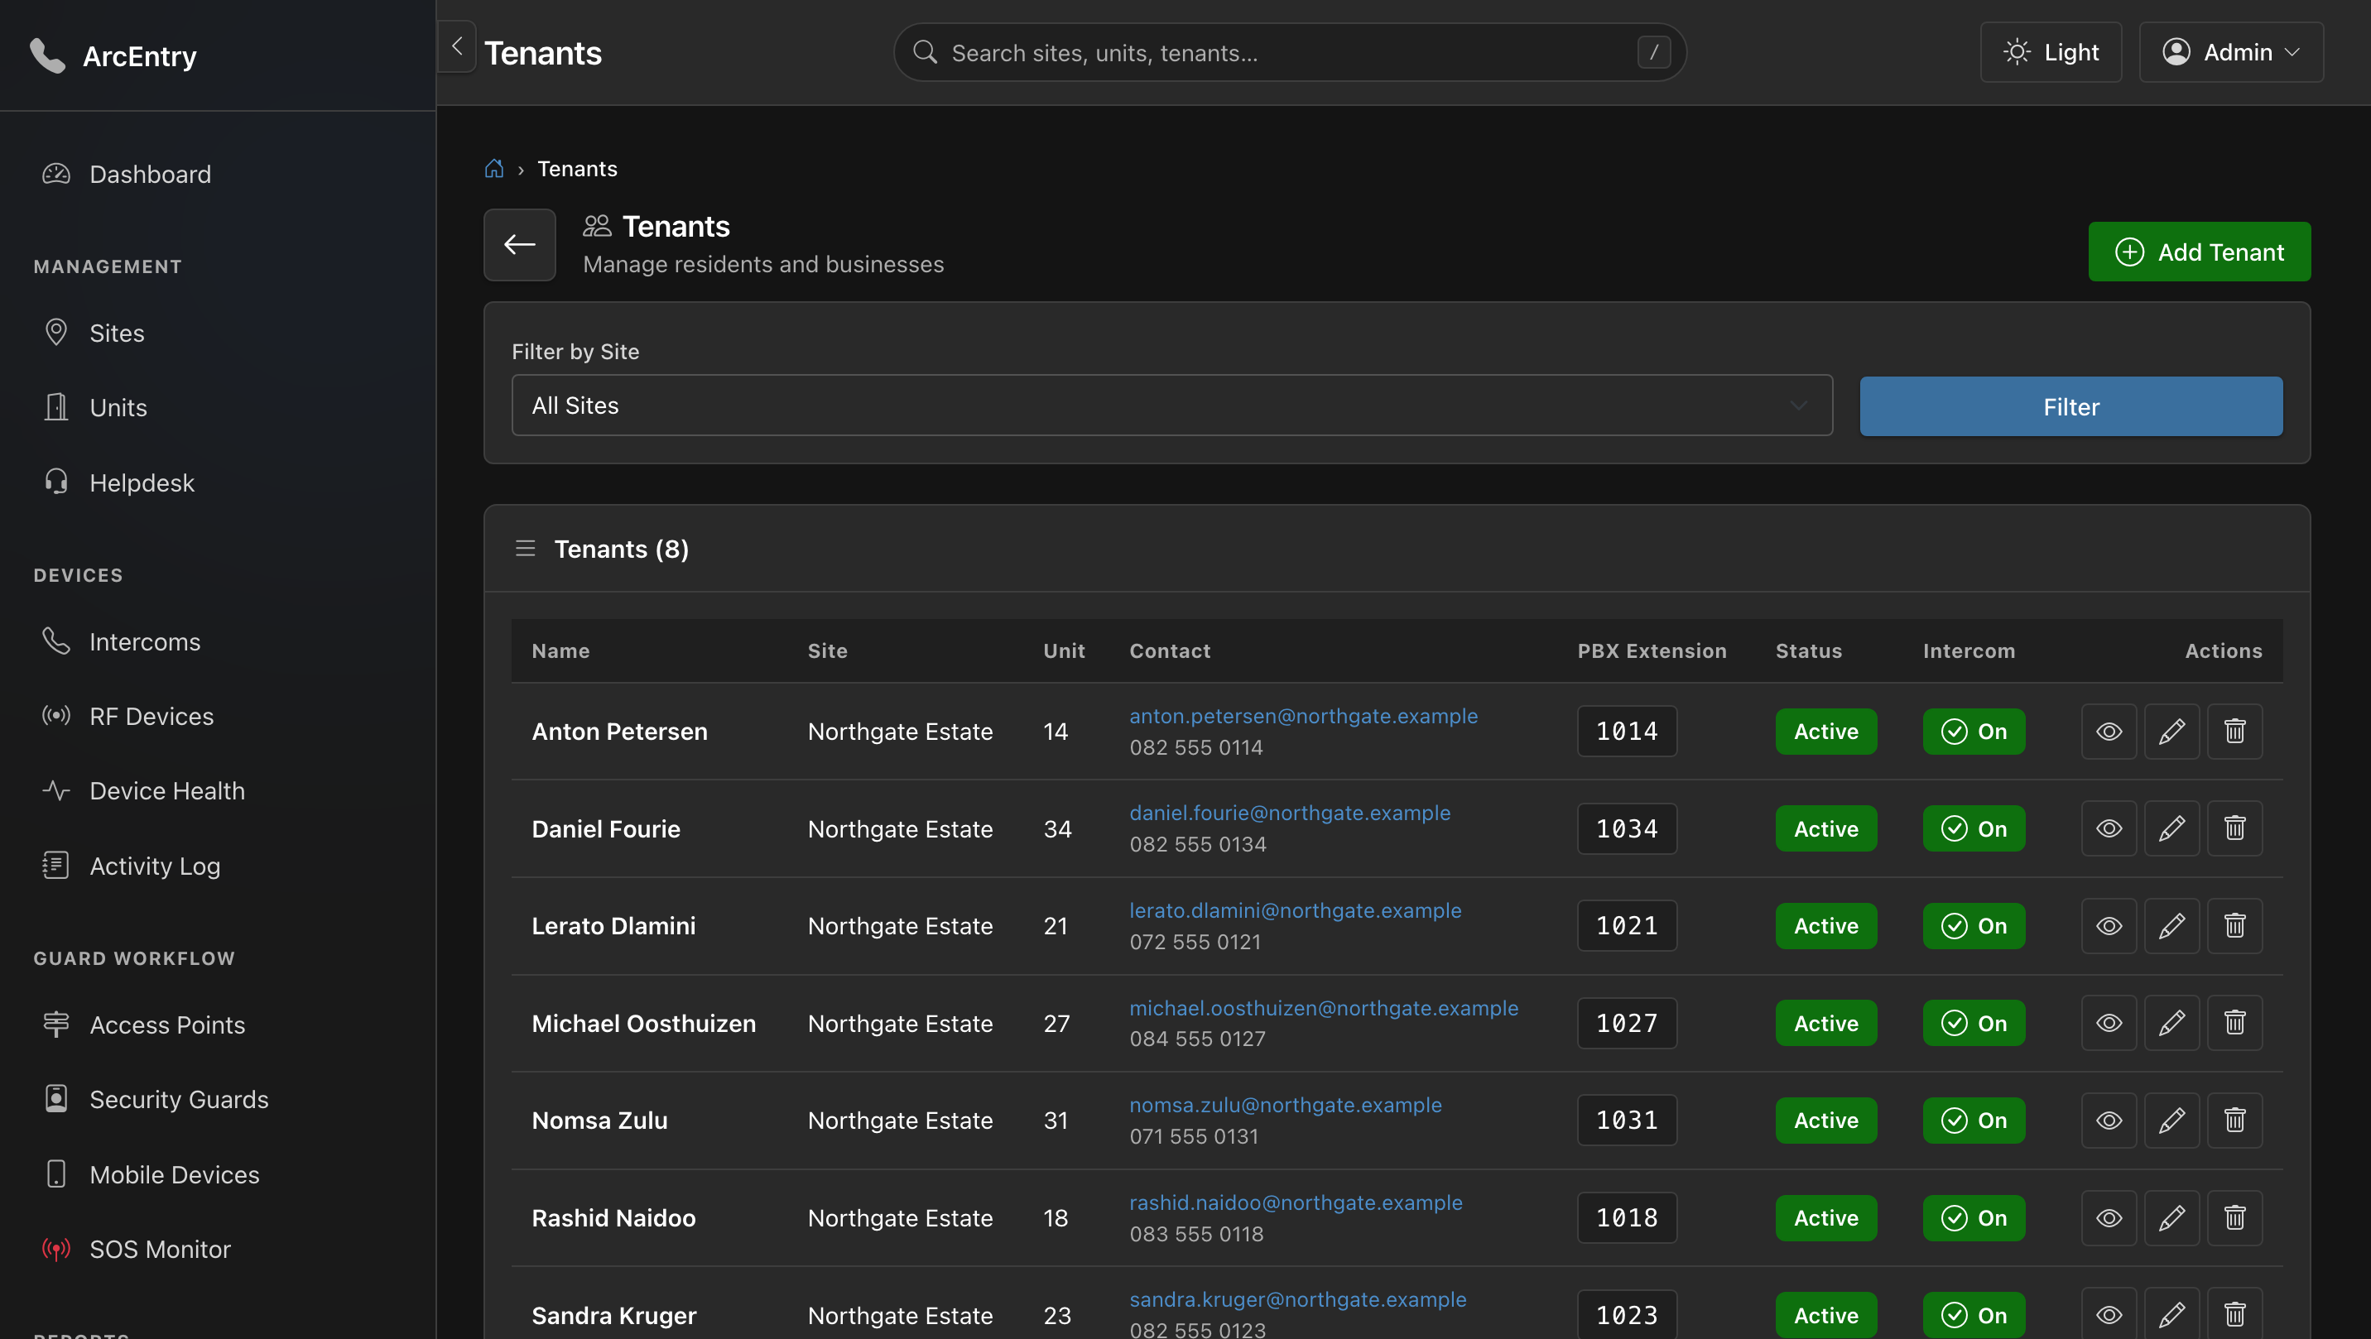
Task: Email anton.petersen@northgate.example
Action: coord(1303,716)
